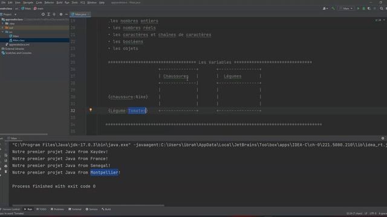This screenshot has width=387, height=217.
Task: Open the Tools menu
Action: pyautogui.click(x=74, y=2)
